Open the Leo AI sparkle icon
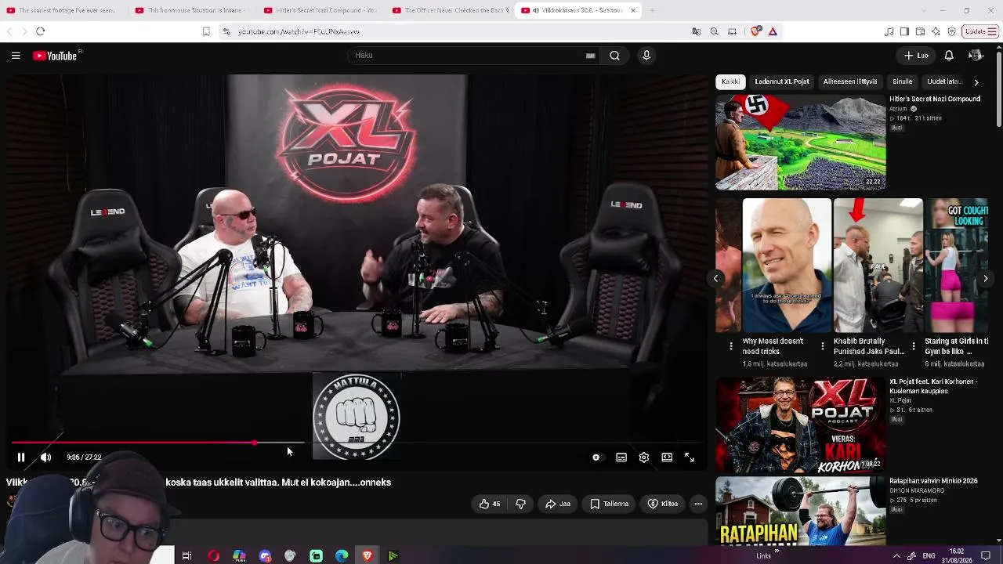This screenshot has width=1003, height=564. pyautogui.click(x=936, y=31)
